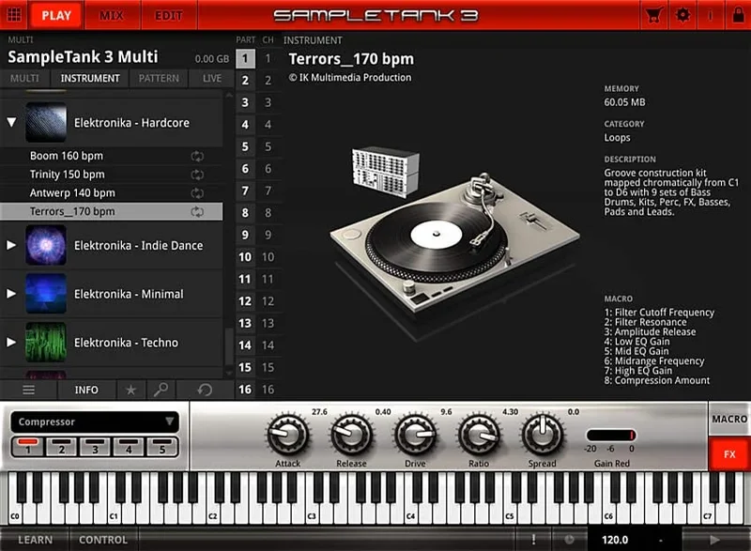Switch to the MIX page
This screenshot has width=751, height=551.
(x=112, y=15)
